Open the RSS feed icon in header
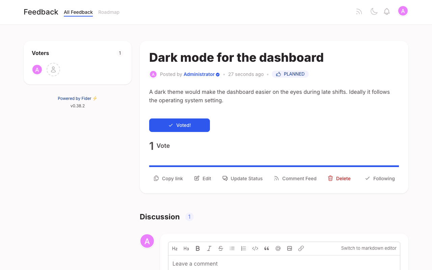Viewport: 432px width, 270px height. (359, 12)
